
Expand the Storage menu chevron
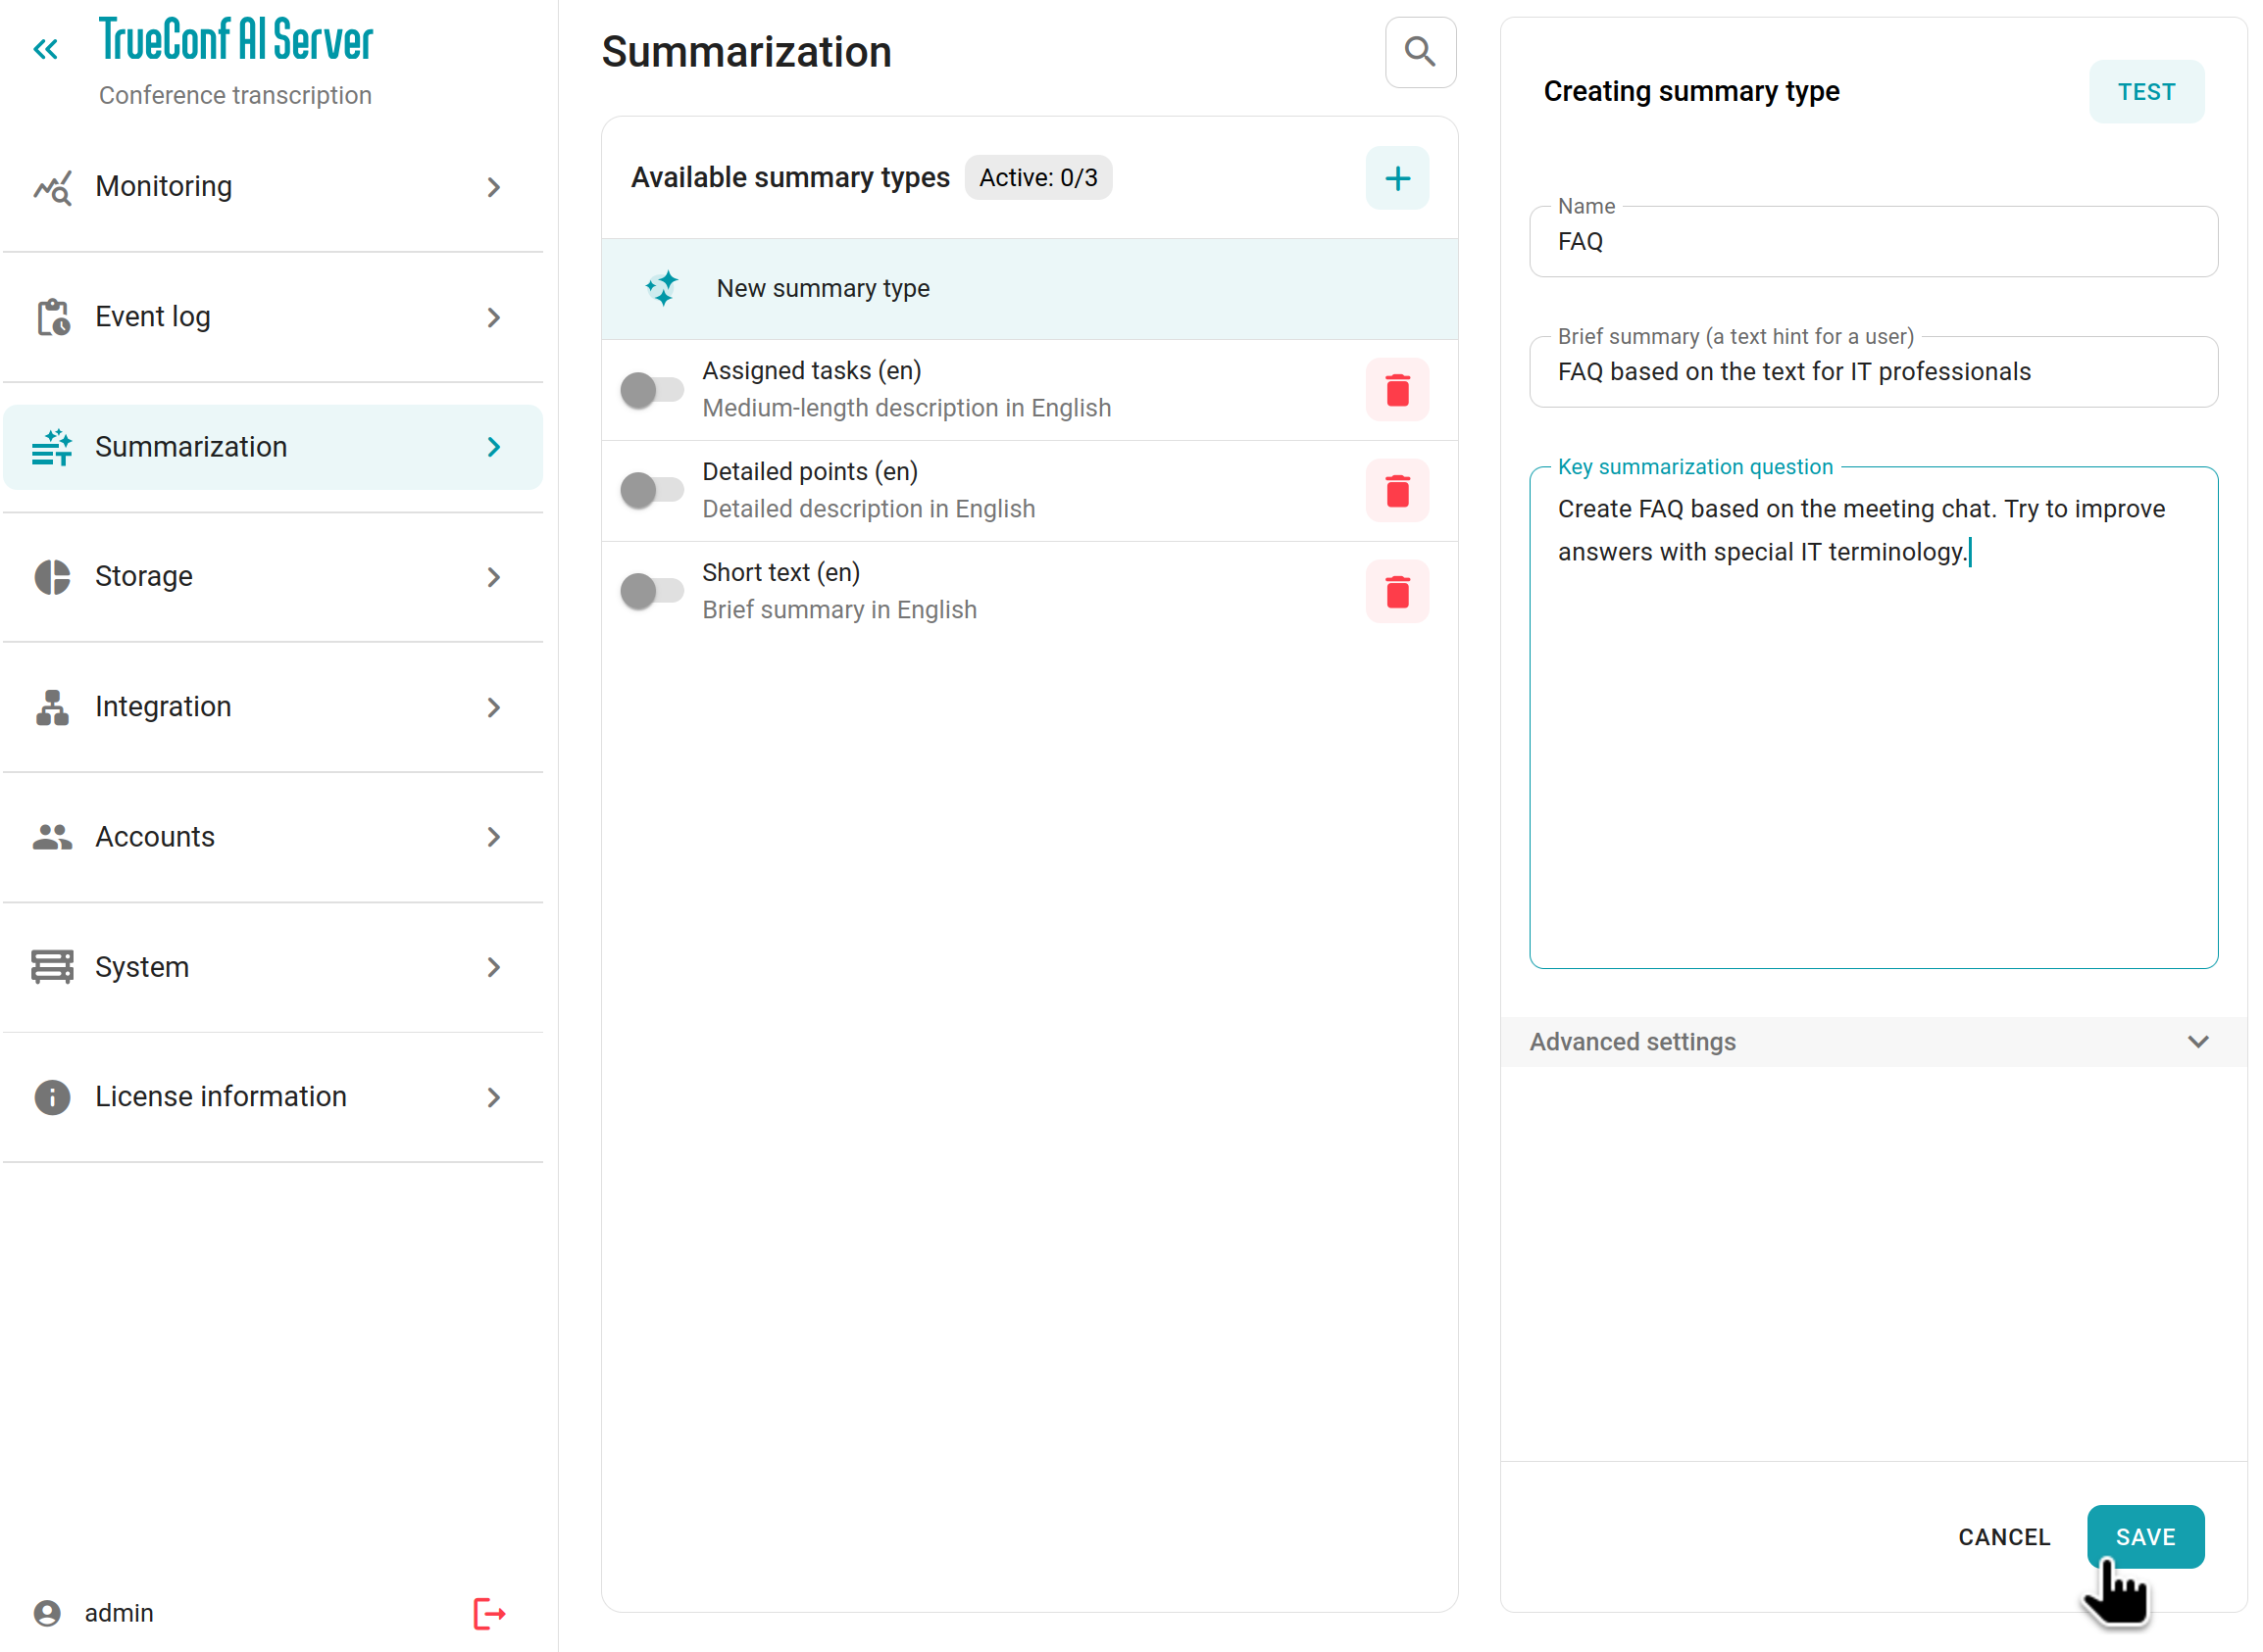[493, 577]
